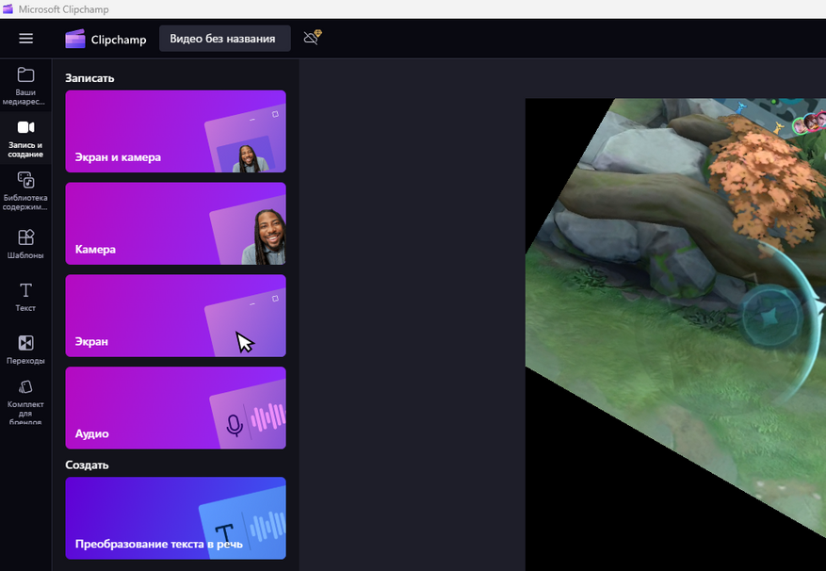Open the "Библиотека содержимого" tab
Image resolution: width=826 pixels, height=571 pixels.
[x=25, y=191]
